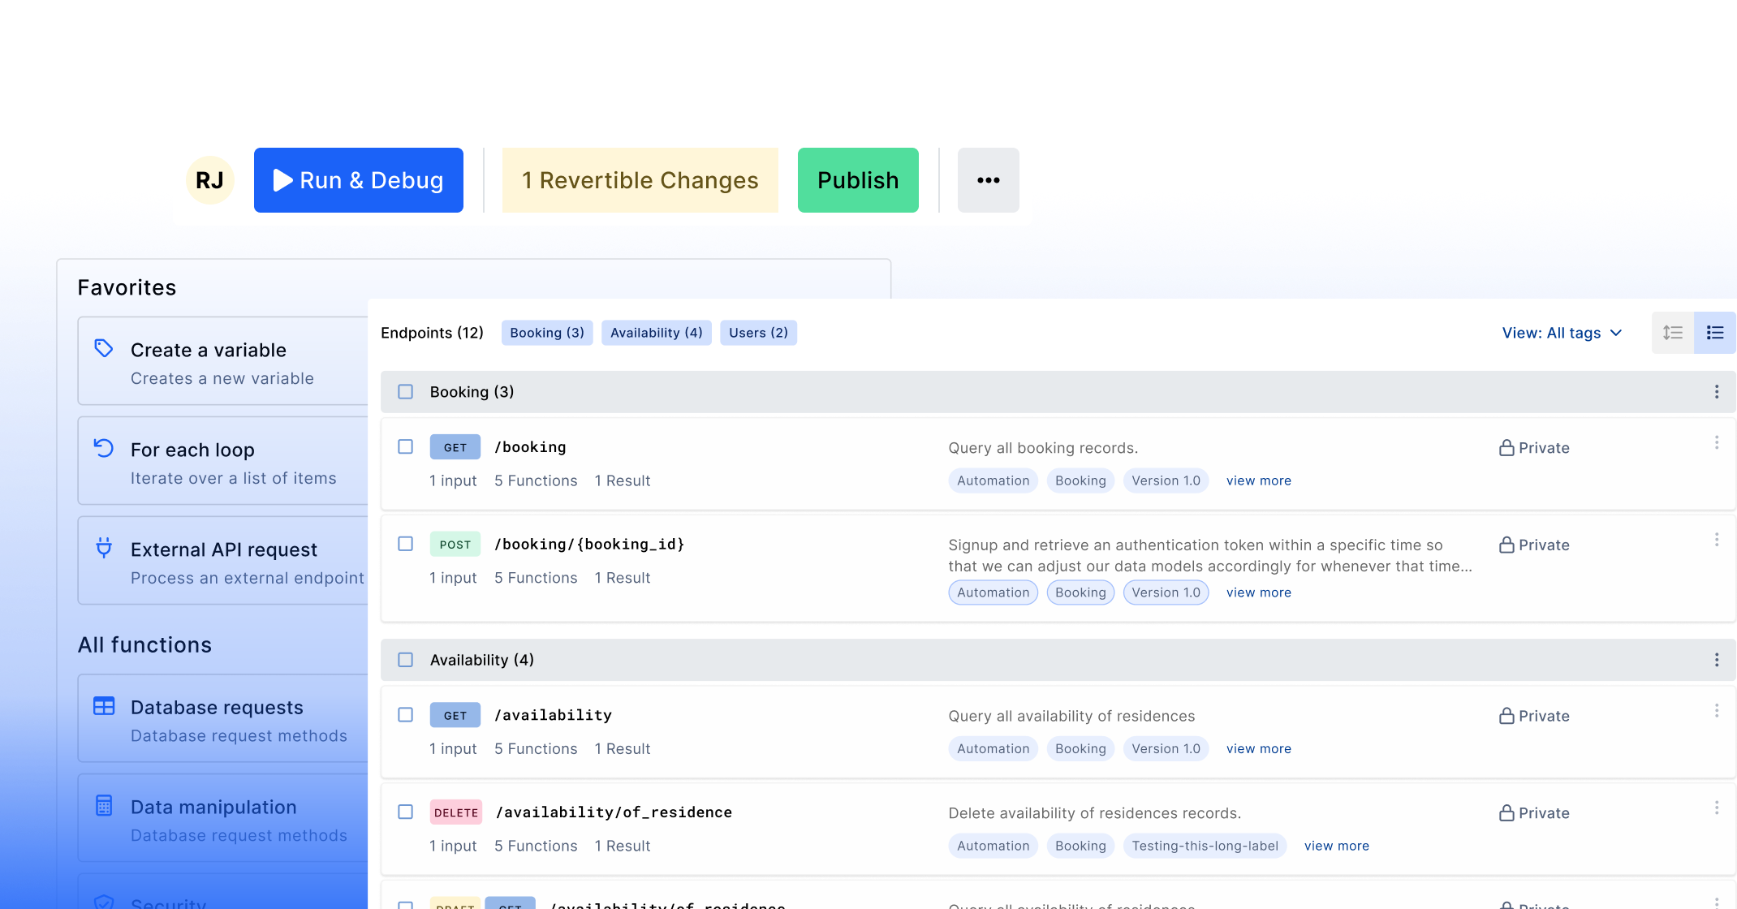Click the variable icon in Favorites

point(105,349)
